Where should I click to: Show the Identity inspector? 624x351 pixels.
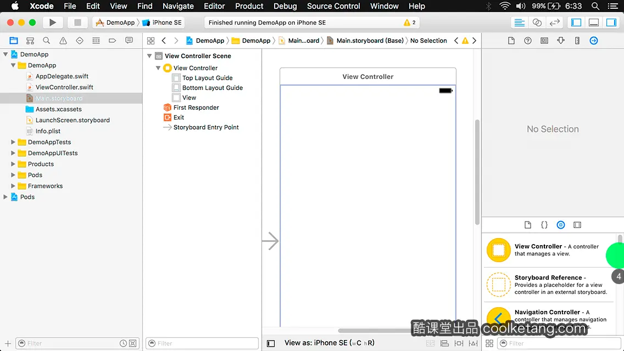click(544, 41)
